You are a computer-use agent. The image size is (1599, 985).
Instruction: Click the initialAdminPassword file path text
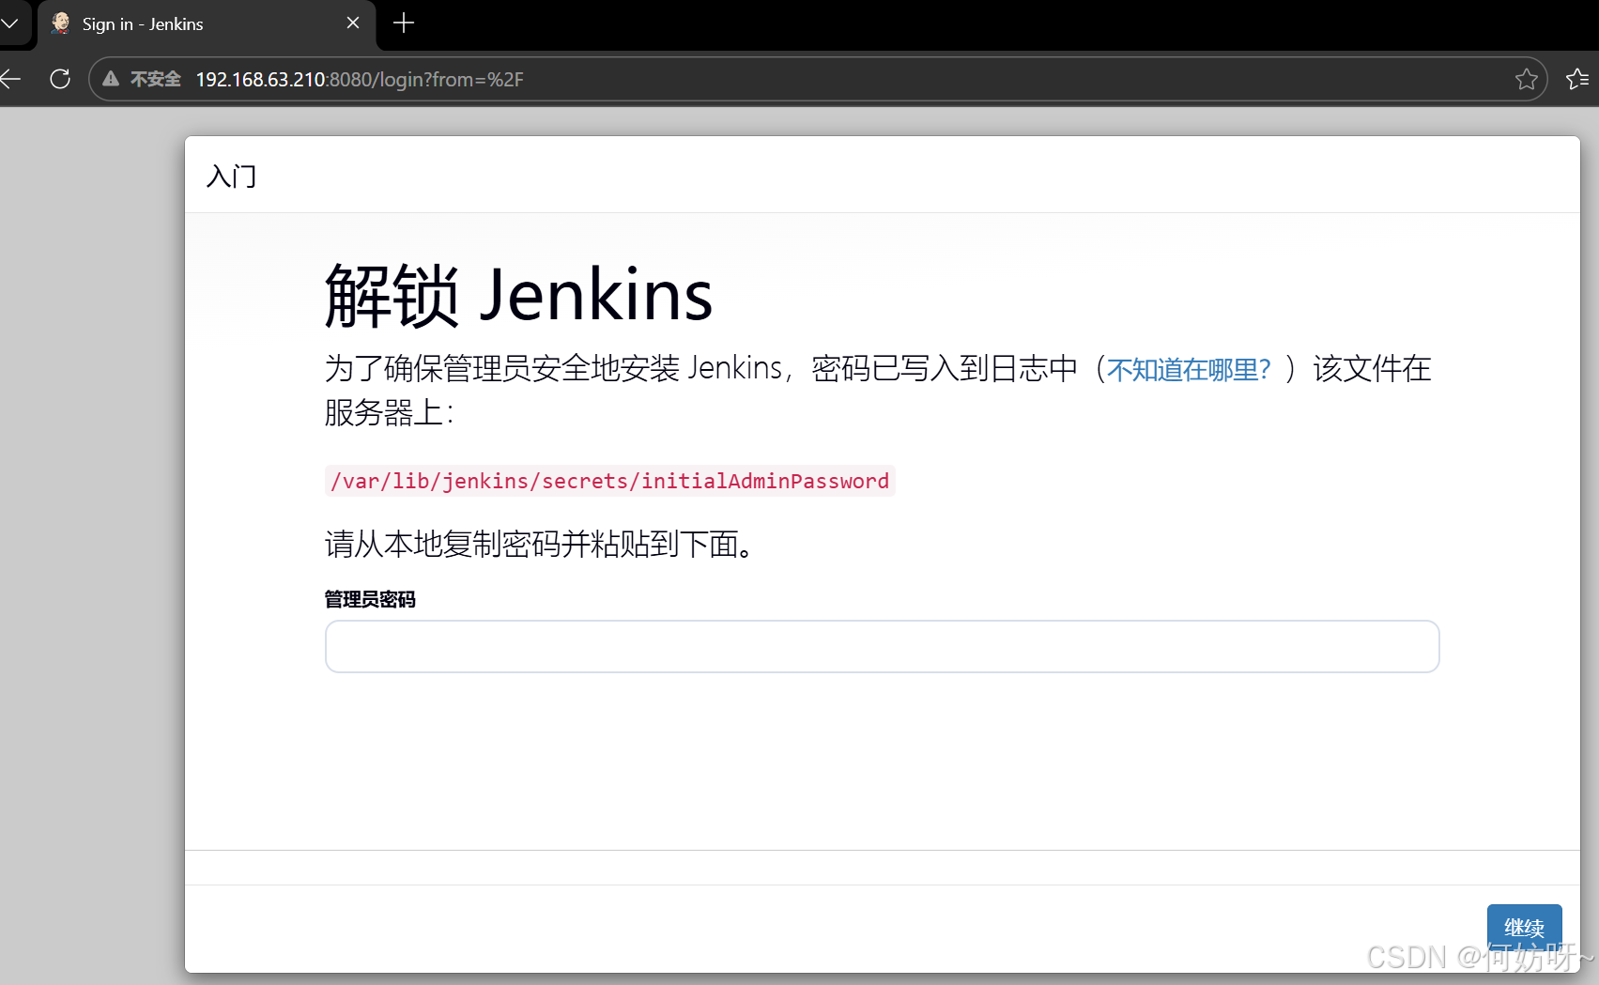(609, 481)
